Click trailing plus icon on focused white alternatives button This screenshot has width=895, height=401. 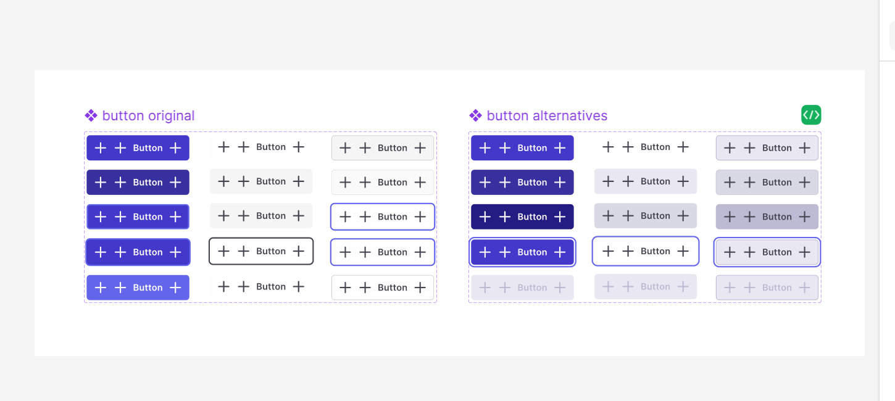pyautogui.click(x=683, y=251)
